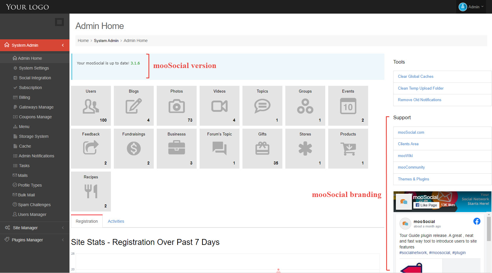Click the #socialnetwork hashtag link
Viewport: 492px width, 273px height.
pyautogui.click(x=413, y=253)
